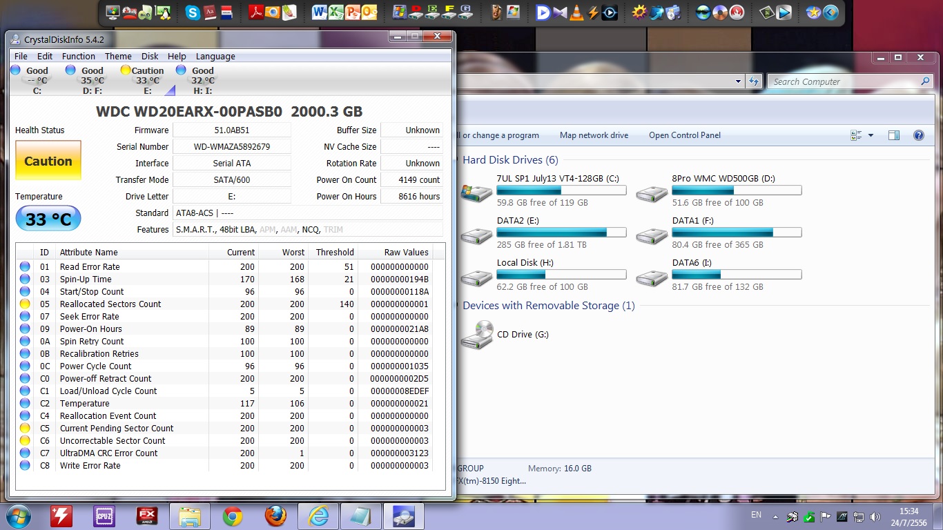
Task: Select the Local Disk (H:) drive
Action: pos(543,275)
